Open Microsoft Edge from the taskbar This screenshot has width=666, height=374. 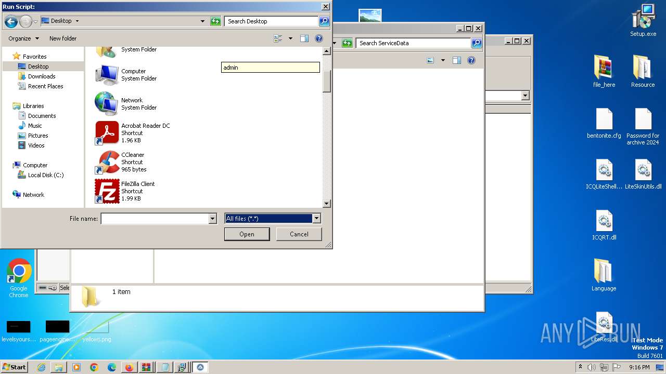pos(111,367)
